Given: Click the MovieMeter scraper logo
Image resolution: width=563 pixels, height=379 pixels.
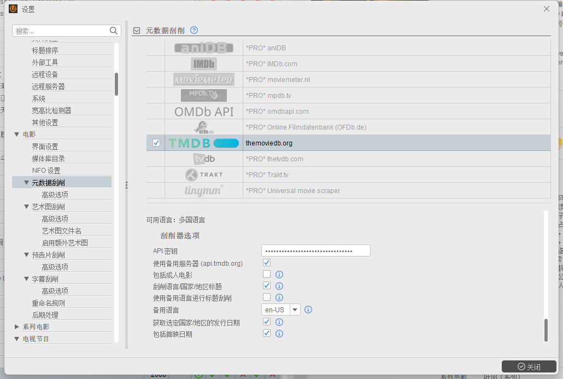Looking at the screenshot, I should tap(203, 79).
